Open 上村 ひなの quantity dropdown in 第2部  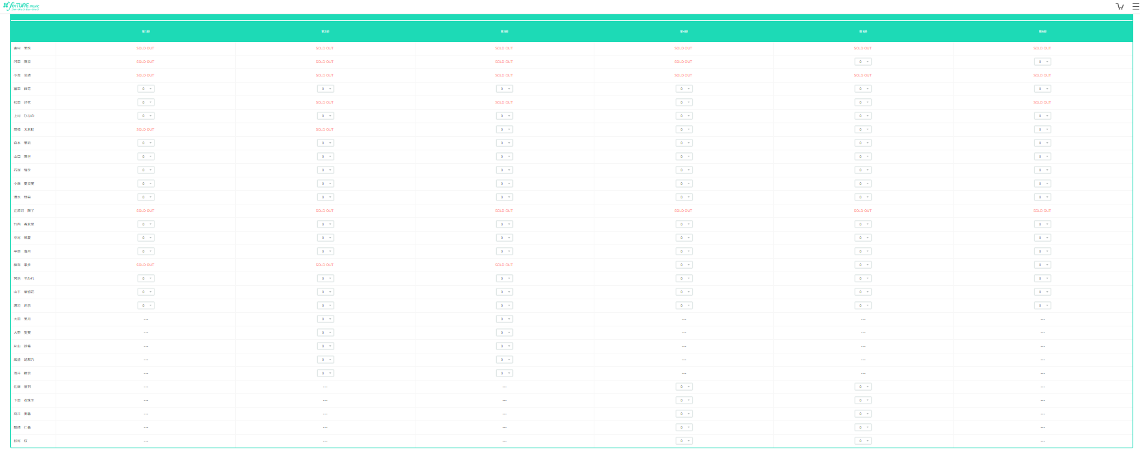pyautogui.click(x=325, y=116)
